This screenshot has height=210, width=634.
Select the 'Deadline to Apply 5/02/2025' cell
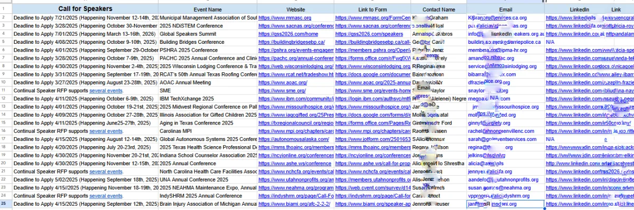(x=85, y=179)
